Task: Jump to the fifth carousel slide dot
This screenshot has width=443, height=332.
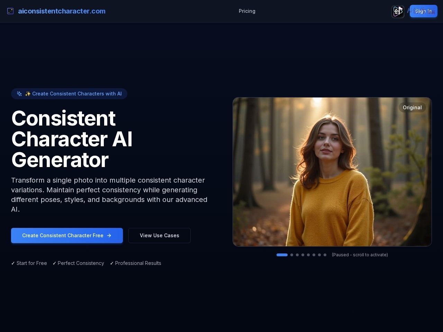Action: [x=308, y=255]
